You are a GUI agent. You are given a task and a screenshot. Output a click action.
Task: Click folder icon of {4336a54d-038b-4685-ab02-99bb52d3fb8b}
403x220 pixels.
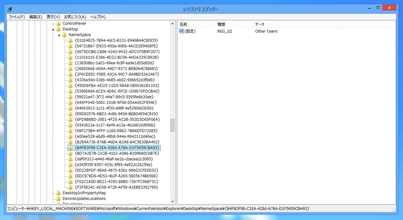point(71,80)
